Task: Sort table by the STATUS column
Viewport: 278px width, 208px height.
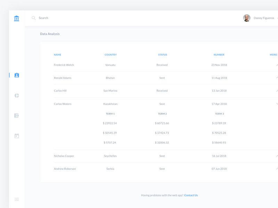Action: pos(163,54)
